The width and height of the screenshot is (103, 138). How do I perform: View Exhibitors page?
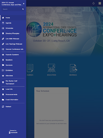[x=13, y=70]
